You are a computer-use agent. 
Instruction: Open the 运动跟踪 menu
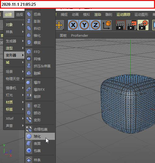point(123,15)
